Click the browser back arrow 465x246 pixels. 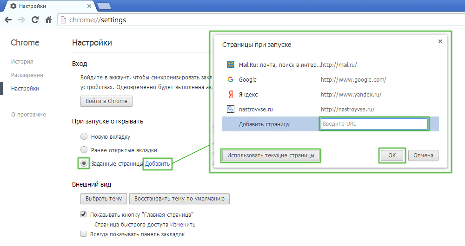[8, 20]
